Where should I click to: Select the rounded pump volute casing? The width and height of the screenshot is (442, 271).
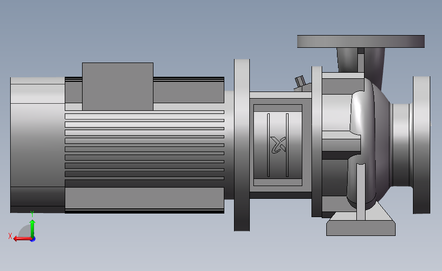tap(369, 143)
